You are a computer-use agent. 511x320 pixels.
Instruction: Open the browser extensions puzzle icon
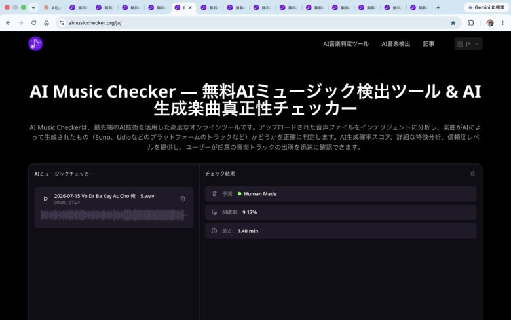coord(471,23)
